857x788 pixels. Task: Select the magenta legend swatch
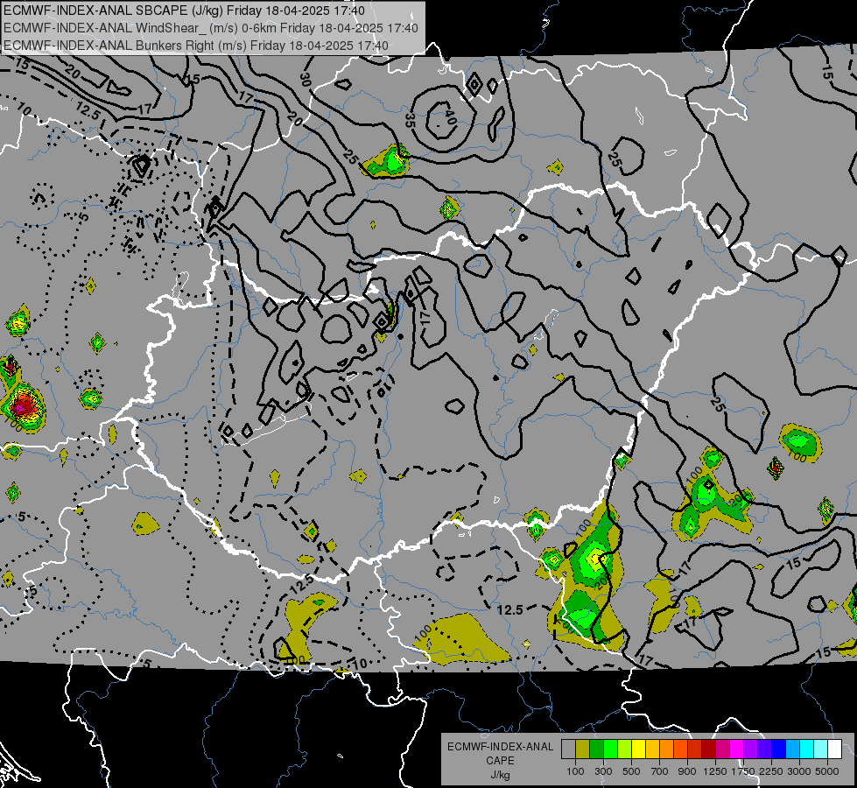click(737, 749)
